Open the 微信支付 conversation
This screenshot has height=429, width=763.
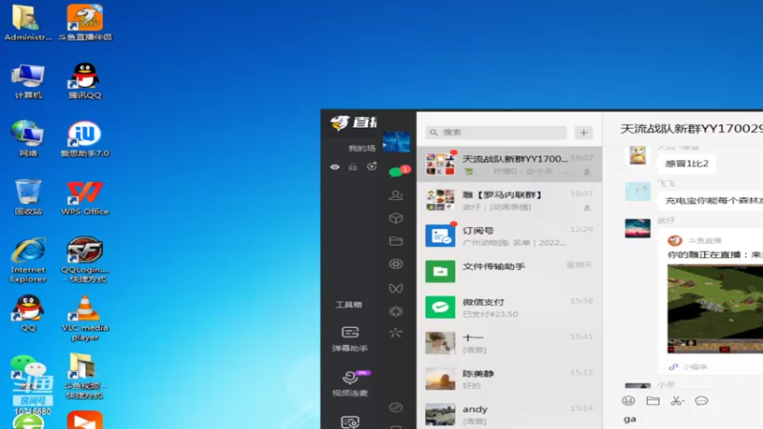pyautogui.click(x=509, y=307)
